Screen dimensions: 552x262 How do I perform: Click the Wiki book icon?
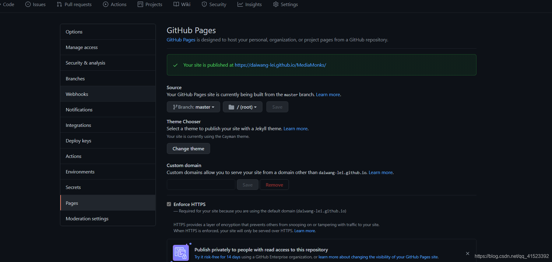coord(176,4)
